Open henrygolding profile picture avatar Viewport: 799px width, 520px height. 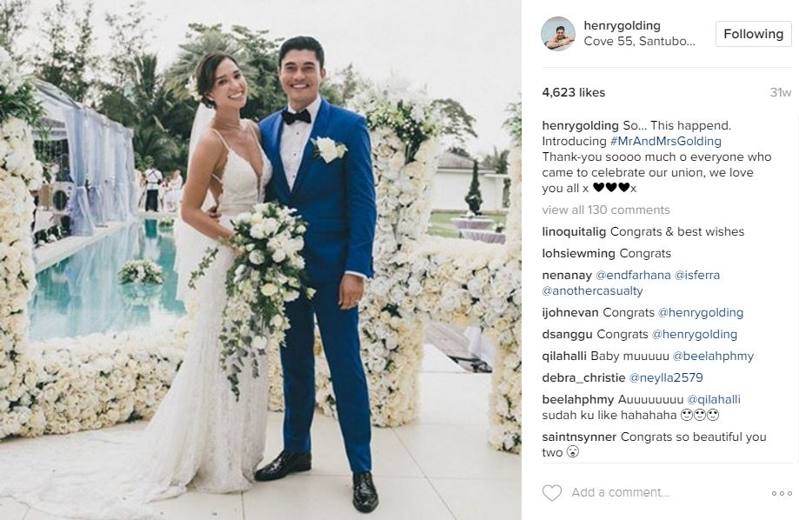[558, 34]
